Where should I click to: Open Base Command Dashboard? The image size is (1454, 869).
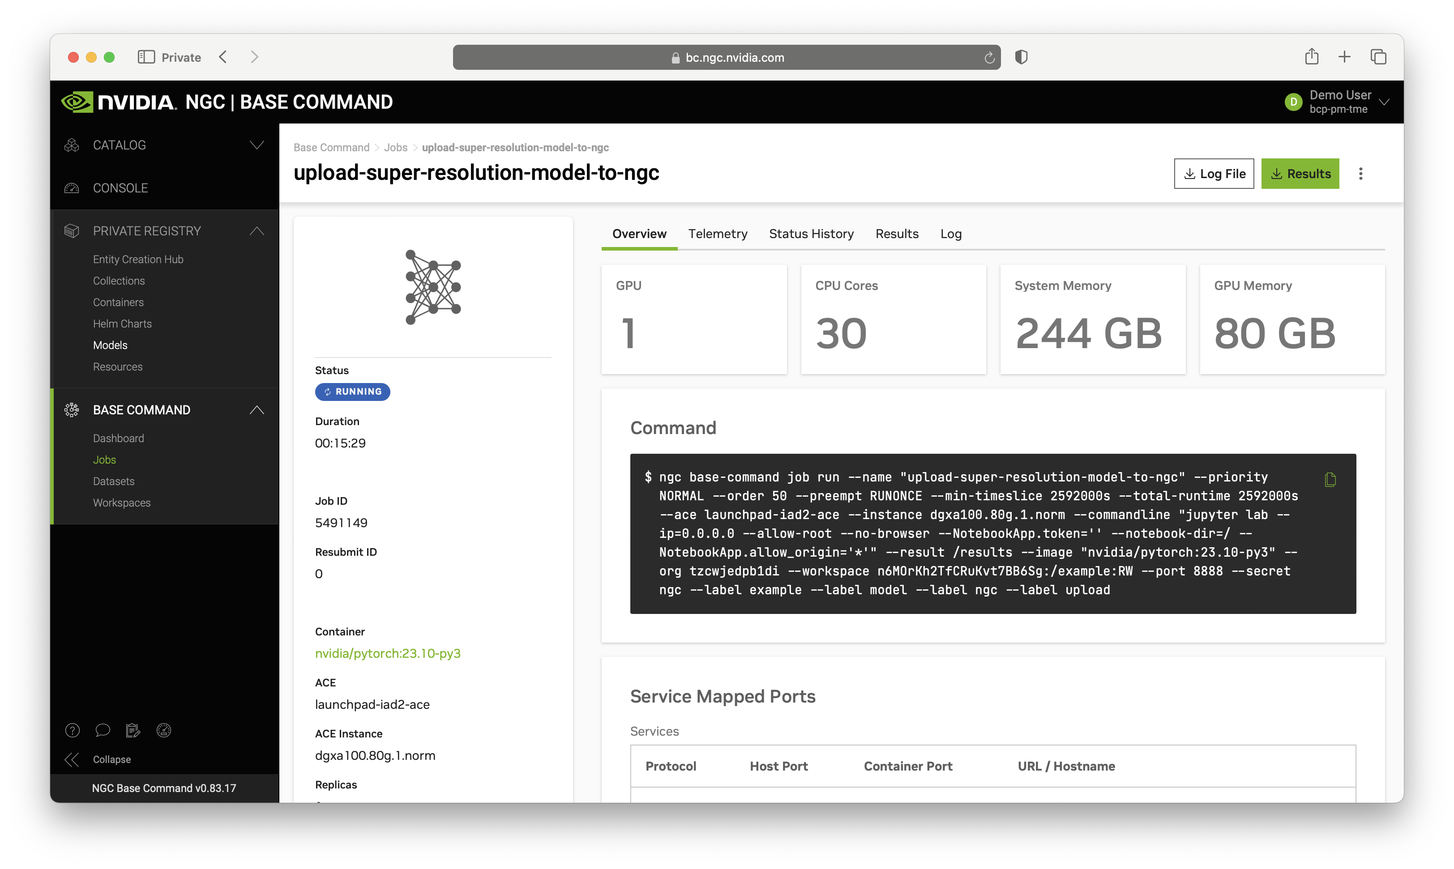(x=118, y=438)
